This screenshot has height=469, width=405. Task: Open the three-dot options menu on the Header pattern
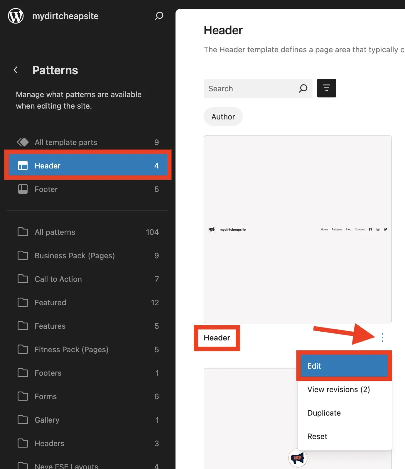(x=382, y=338)
